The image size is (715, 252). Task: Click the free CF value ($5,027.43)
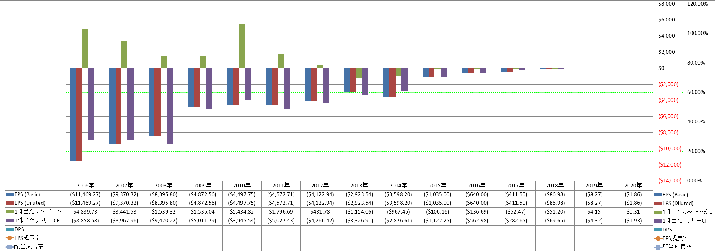click(x=281, y=221)
